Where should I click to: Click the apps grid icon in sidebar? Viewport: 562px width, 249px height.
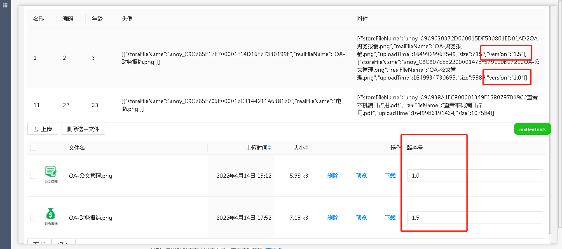point(5,5)
